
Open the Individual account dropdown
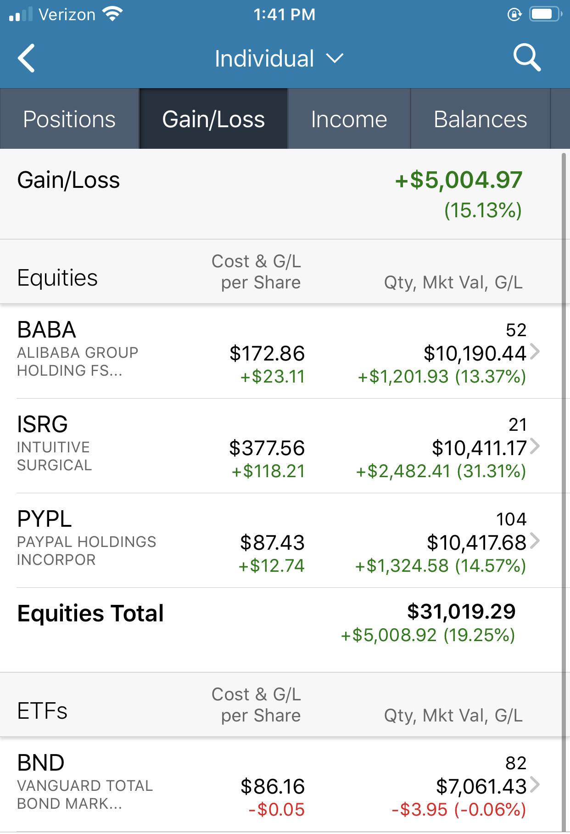click(x=279, y=59)
